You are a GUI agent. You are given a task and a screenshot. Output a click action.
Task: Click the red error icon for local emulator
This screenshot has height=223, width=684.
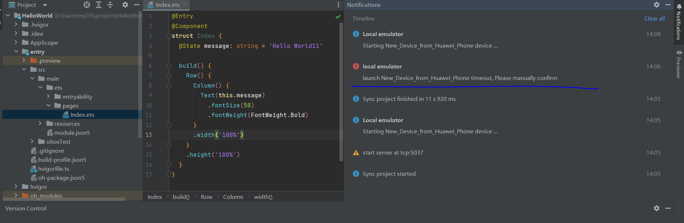coord(356,66)
